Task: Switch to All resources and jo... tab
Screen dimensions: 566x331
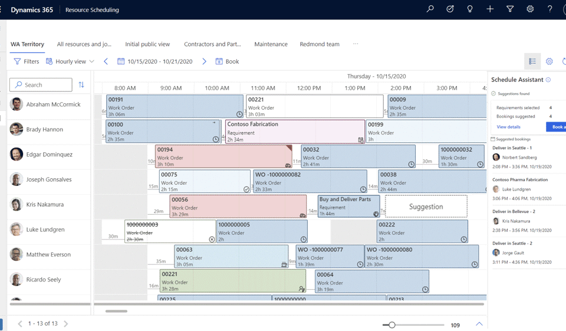Action: (x=84, y=44)
